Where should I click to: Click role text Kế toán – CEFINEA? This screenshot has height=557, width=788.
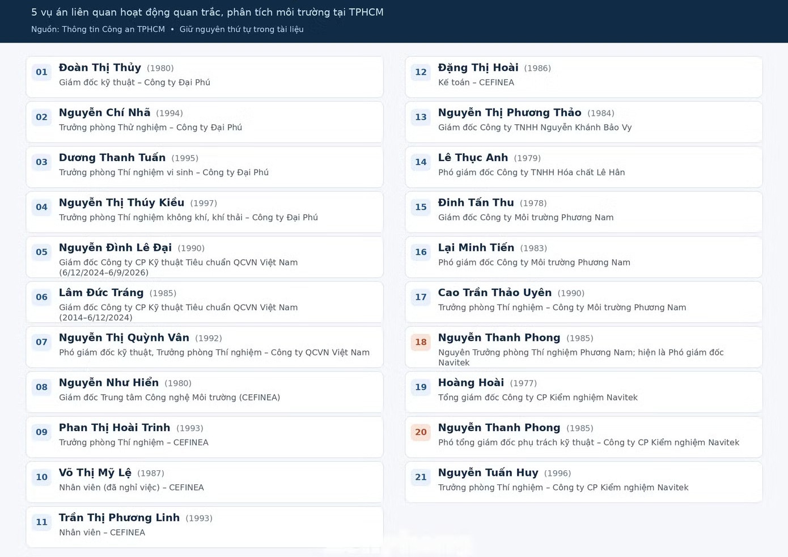point(476,82)
